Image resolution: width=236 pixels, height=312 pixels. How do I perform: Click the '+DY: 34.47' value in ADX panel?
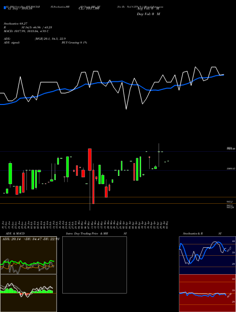click(32, 239)
